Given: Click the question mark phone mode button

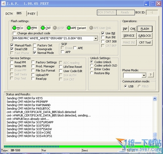Looking at the screenshot, I should point(151,75).
